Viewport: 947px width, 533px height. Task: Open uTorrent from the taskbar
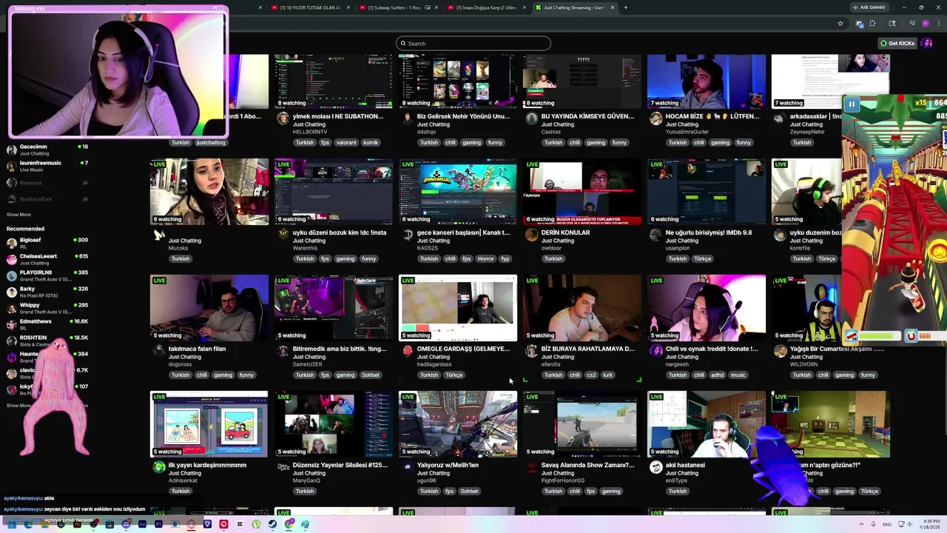pos(256,524)
